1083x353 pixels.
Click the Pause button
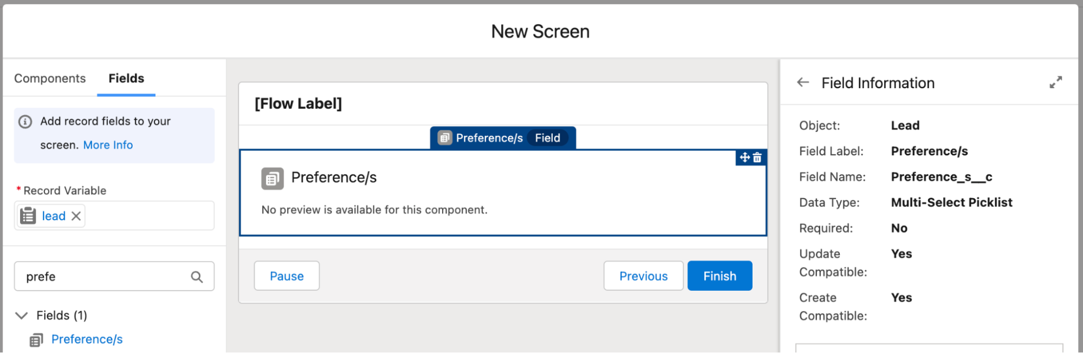287,276
